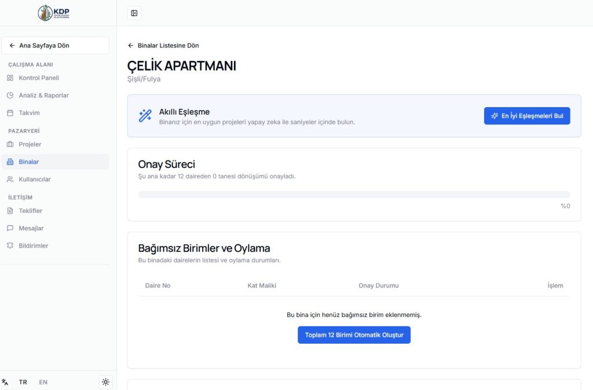The width and height of the screenshot is (593, 390).
Task: Toggle light/dark theme sun button
Action: pos(105,382)
